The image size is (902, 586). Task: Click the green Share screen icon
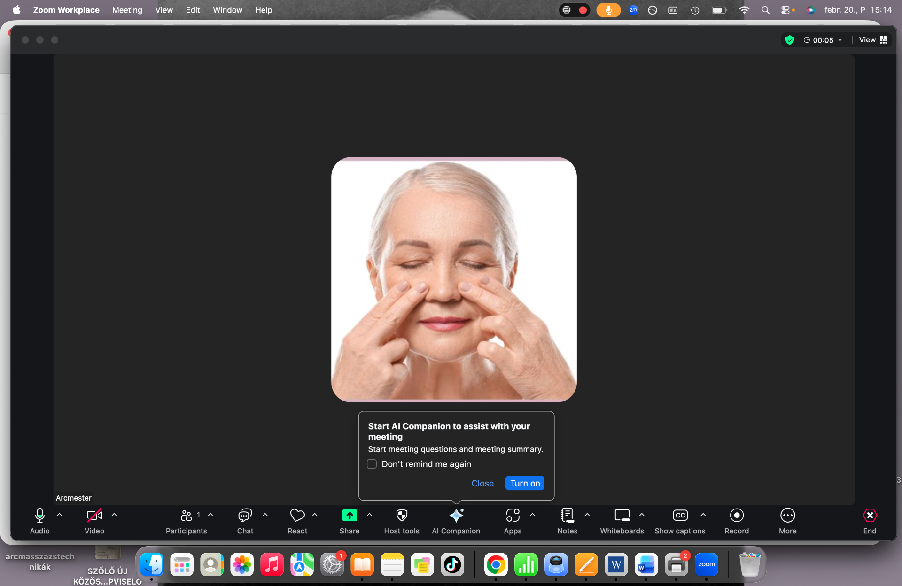click(349, 516)
